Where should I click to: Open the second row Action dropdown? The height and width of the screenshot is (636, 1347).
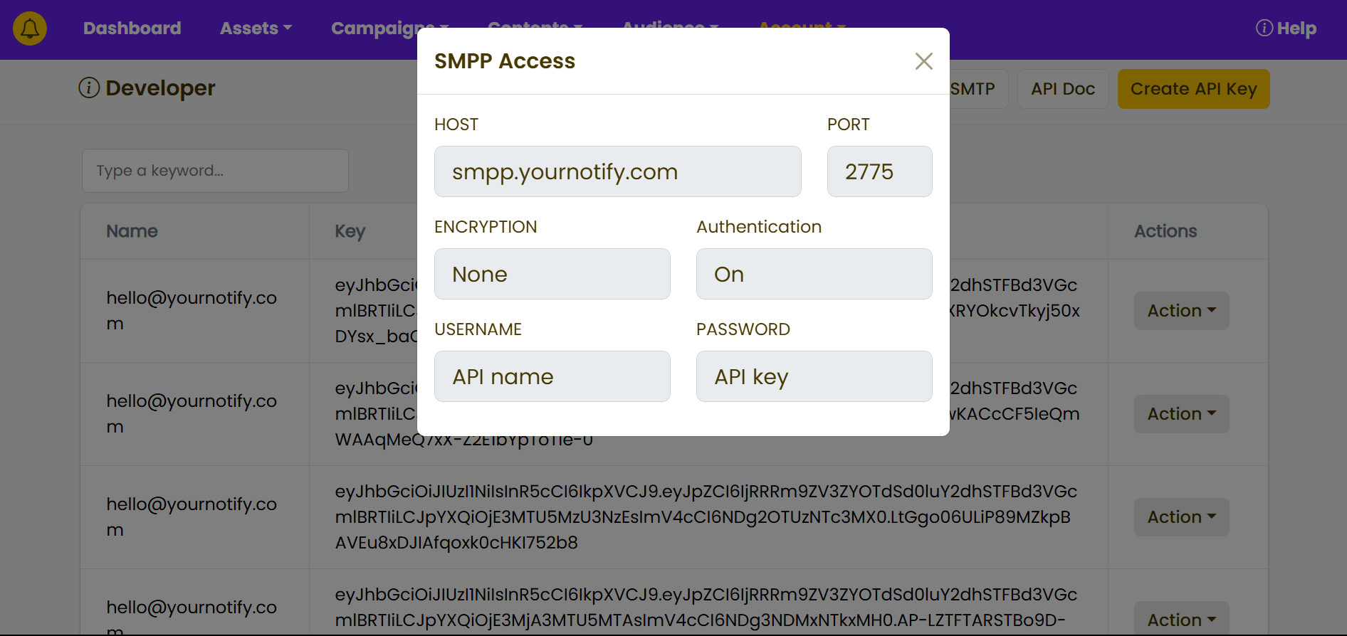point(1181,414)
